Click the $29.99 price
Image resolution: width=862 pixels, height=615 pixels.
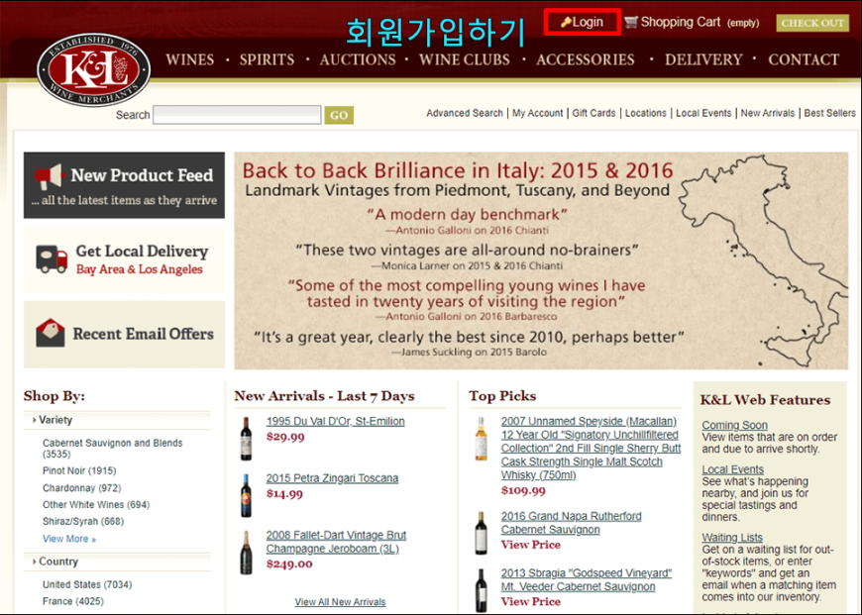(285, 437)
